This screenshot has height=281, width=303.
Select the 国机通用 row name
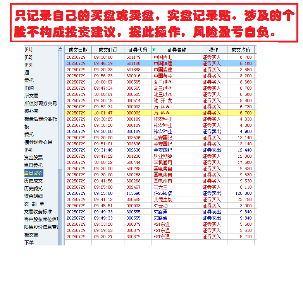(163, 162)
